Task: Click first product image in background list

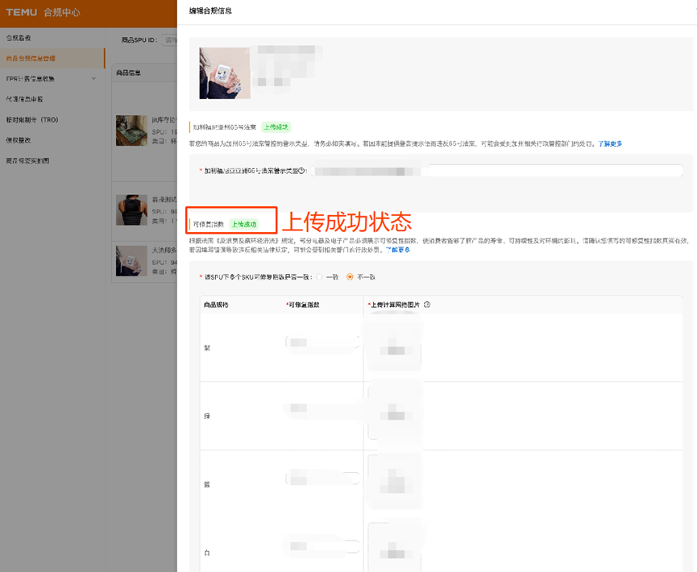Action: click(x=131, y=131)
